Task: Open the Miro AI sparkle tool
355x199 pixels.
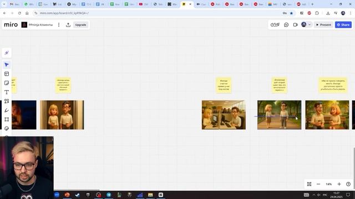Action: (x=7, y=53)
